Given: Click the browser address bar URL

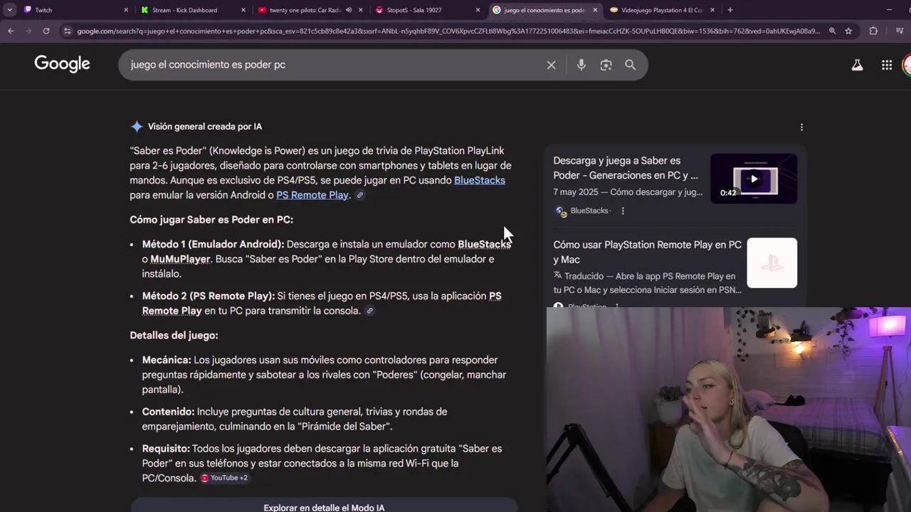Looking at the screenshot, I should (448, 31).
